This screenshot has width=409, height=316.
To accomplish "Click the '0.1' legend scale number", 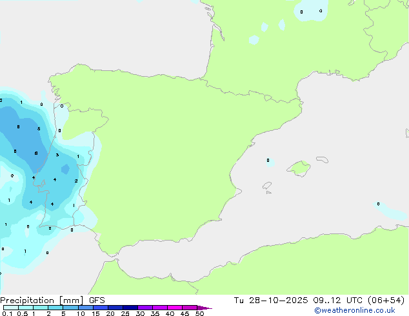I will point(7,313).
